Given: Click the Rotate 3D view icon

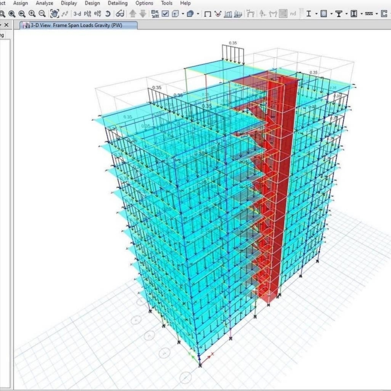Looking at the screenshot, I should tap(108, 14).
